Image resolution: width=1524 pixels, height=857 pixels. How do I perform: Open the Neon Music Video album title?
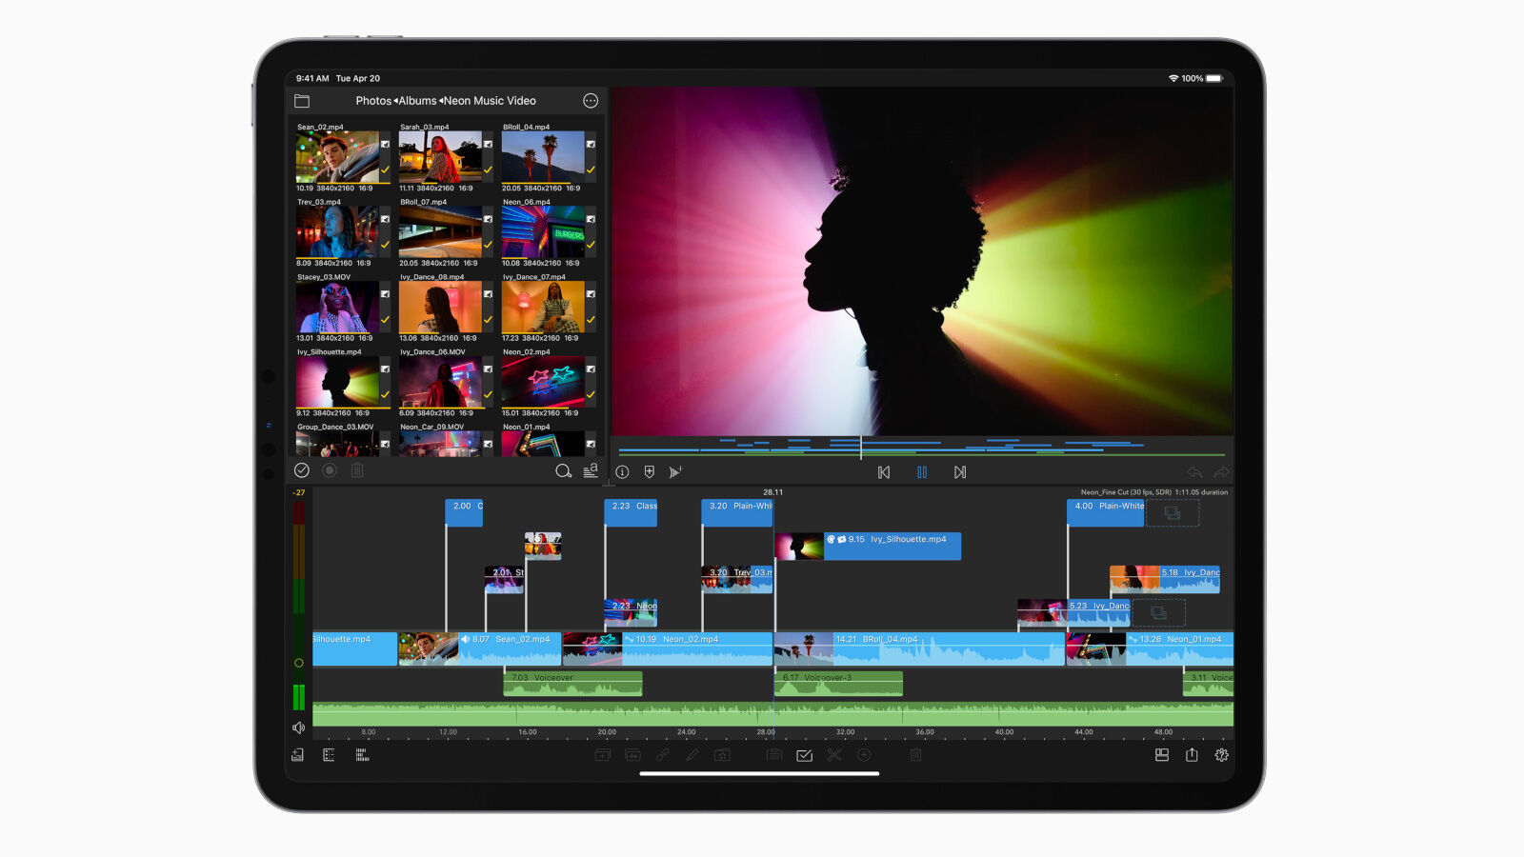[491, 101]
